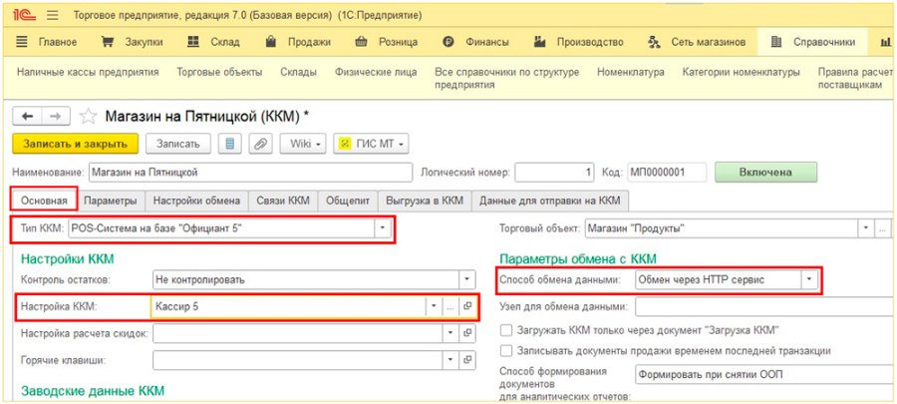Expand the Контроль остатков dropdown
The height and width of the screenshot is (404, 897).
point(467,280)
